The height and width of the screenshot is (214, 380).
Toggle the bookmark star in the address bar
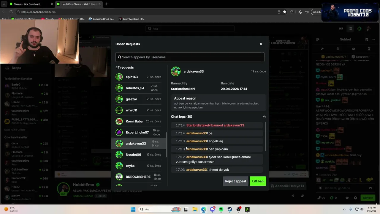point(285,12)
